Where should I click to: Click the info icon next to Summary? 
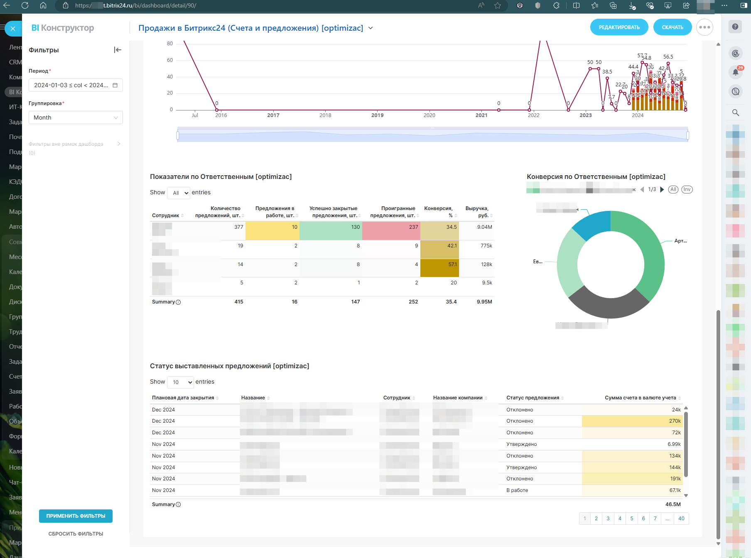pyautogui.click(x=178, y=302)
